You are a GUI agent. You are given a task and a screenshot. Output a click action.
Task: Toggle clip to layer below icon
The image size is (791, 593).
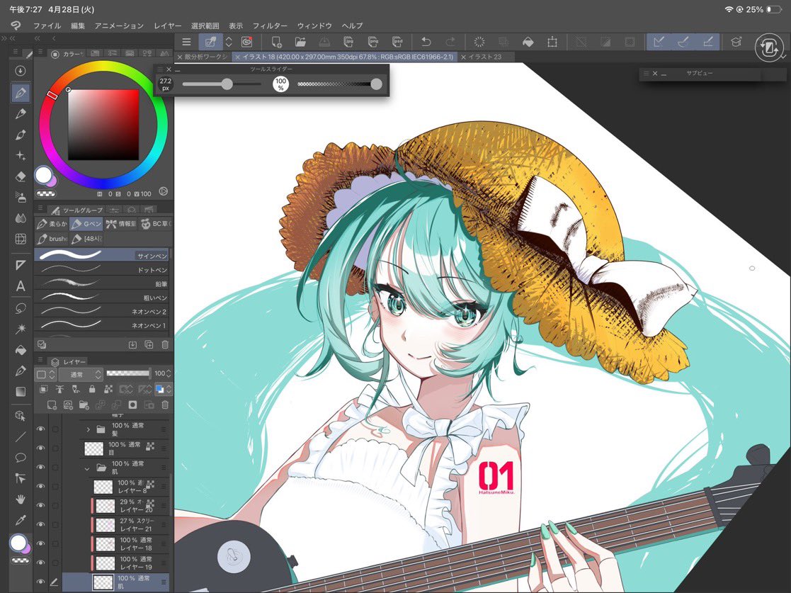(x=44, y=389)
